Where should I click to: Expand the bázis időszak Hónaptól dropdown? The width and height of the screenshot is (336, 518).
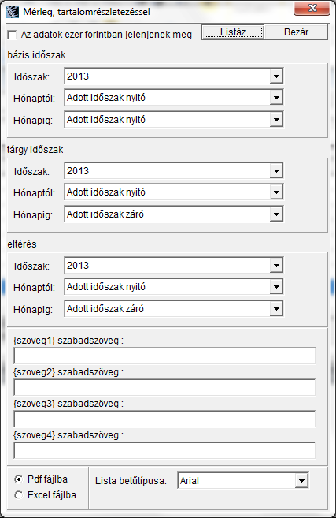point(276,98)
